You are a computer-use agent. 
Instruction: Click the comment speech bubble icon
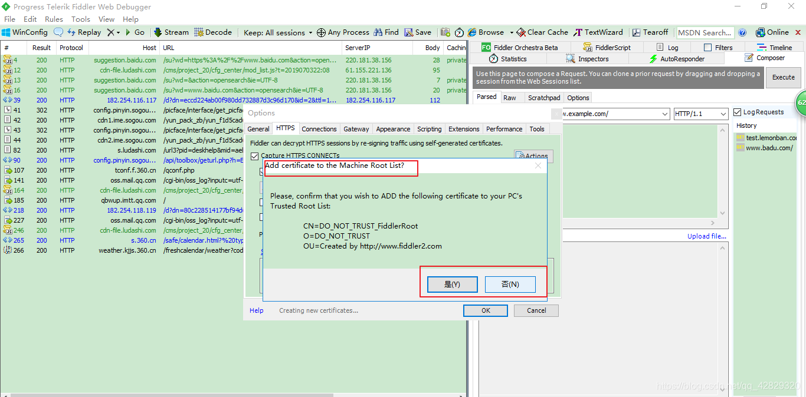click(x=58, y=32)
